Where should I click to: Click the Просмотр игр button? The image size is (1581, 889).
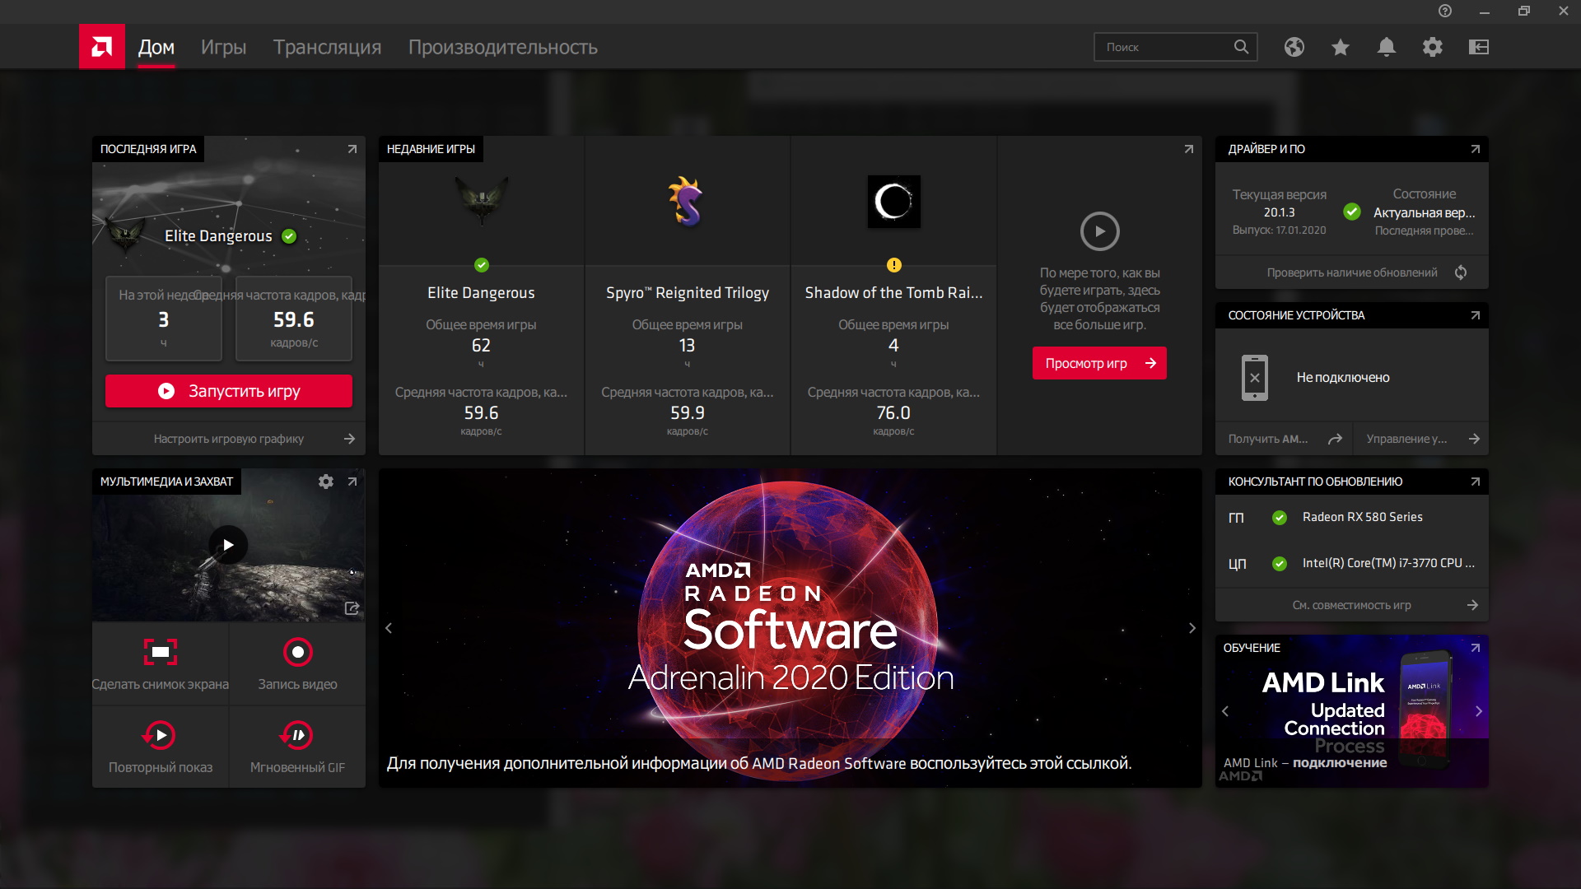coord(1099,363)
